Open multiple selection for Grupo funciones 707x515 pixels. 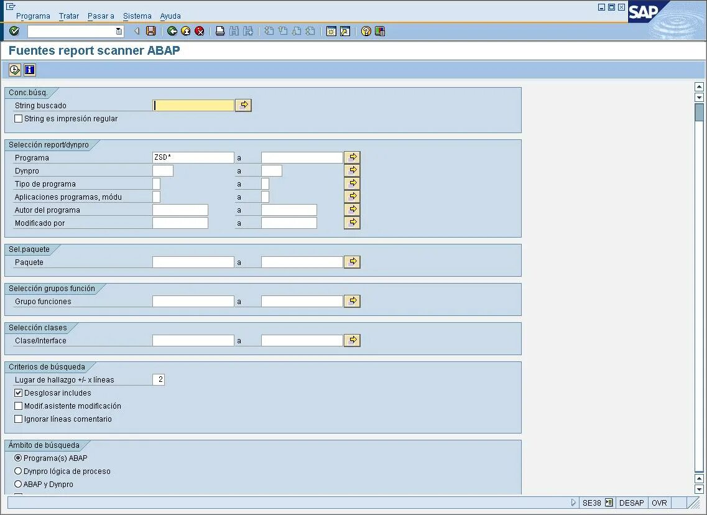(x=352, y=301)
